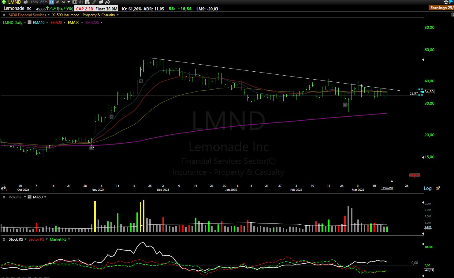This screenshot has width=454, height=278.
Task: Expand the EMA20 dropdown arrow
Action: 65,22
